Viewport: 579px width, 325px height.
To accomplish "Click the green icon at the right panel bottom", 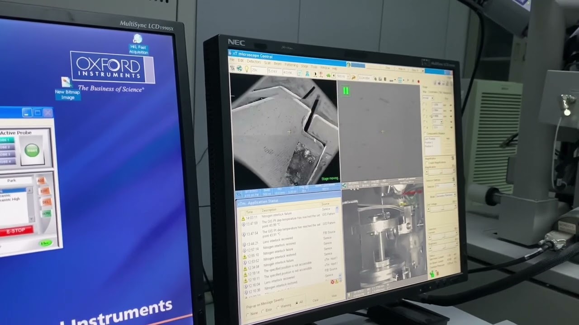I will click(432, 274).
